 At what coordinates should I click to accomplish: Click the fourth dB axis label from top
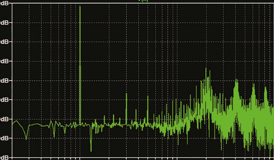[x=6, y=61]
